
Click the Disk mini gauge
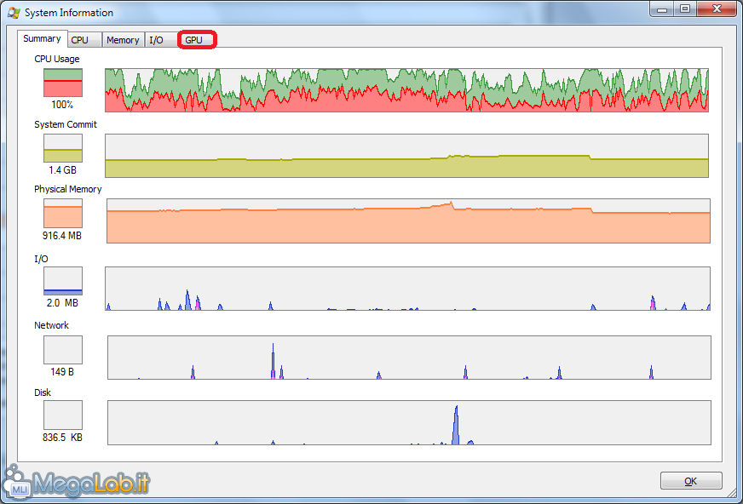63,415
